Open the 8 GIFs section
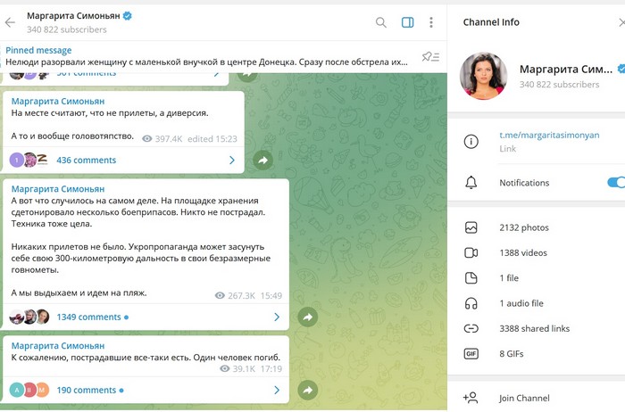This screenshot has width=625, height=412. click(515, 353)
